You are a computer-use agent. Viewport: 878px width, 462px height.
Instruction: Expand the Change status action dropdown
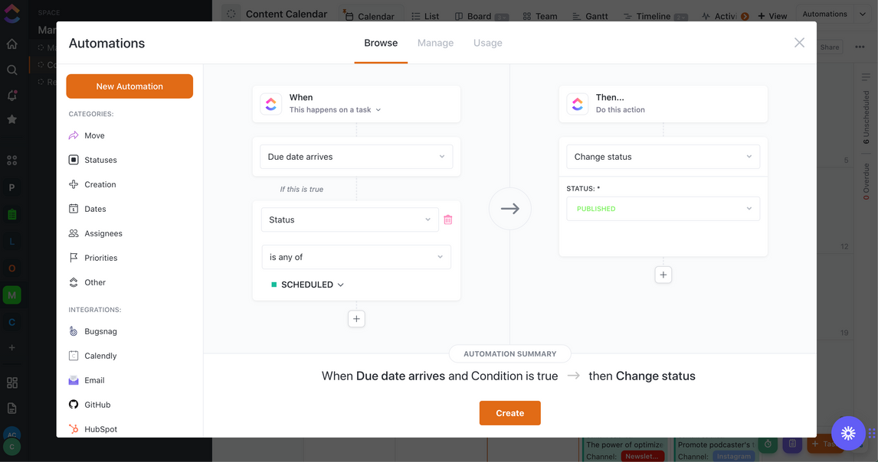click(x=663, y=157)
